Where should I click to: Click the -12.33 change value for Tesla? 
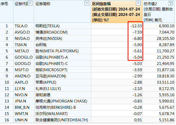[136, 26]
